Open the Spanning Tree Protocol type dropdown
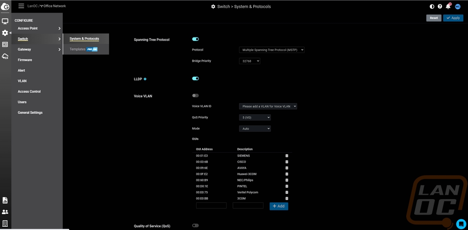Image resolution: width=468 pixels, height=230 pixels. click(x=271, y=50)
